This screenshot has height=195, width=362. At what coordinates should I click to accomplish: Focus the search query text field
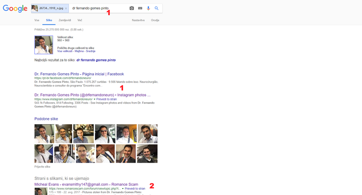pos(99,8)
